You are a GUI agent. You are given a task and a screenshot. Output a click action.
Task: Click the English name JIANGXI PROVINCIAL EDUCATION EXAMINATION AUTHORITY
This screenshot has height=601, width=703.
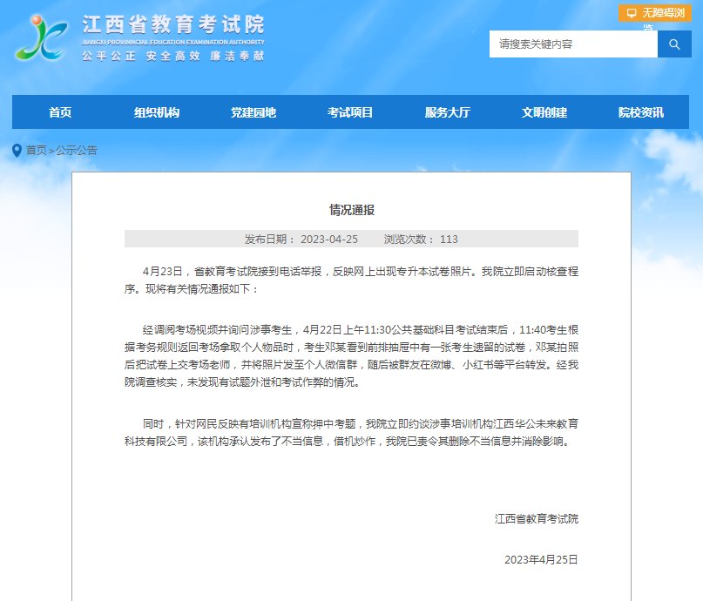pos(173,42)
